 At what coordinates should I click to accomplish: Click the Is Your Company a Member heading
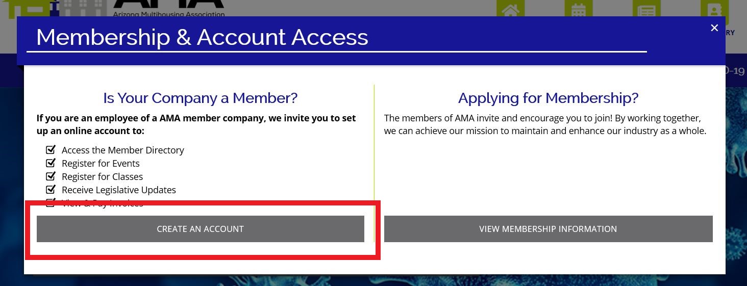click(x=200, y=98)
